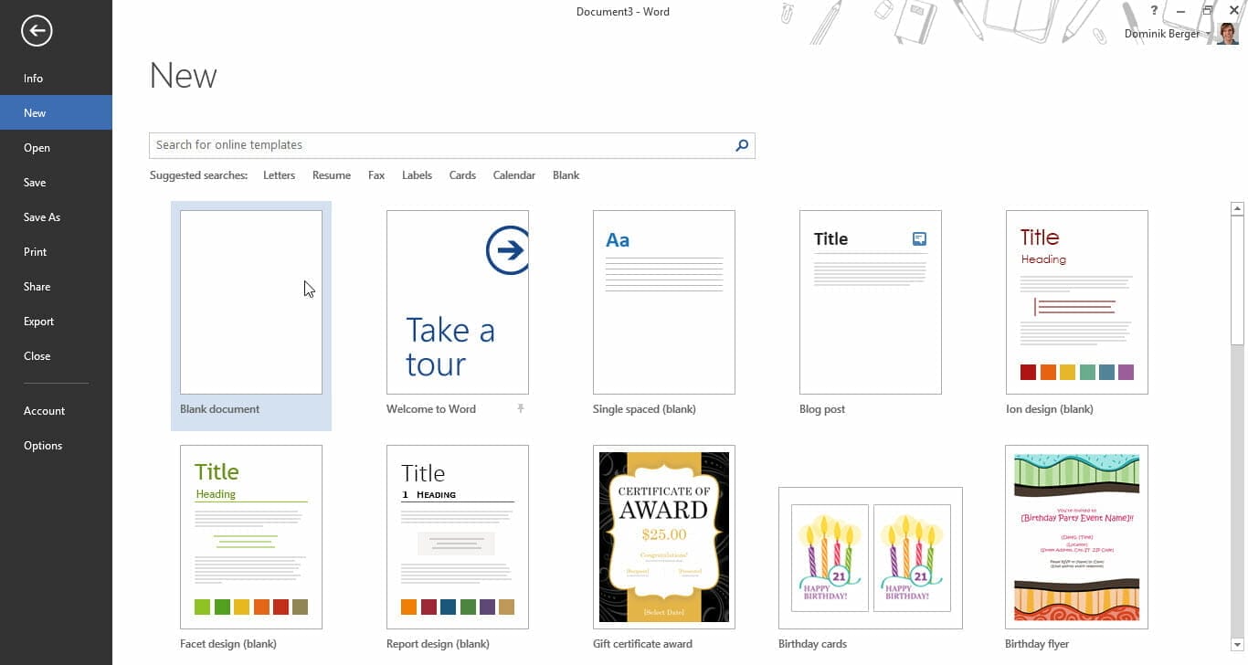1248x665 pixels.
Task: Click the Resume suggested search link
Action: (x=331, y=175)
